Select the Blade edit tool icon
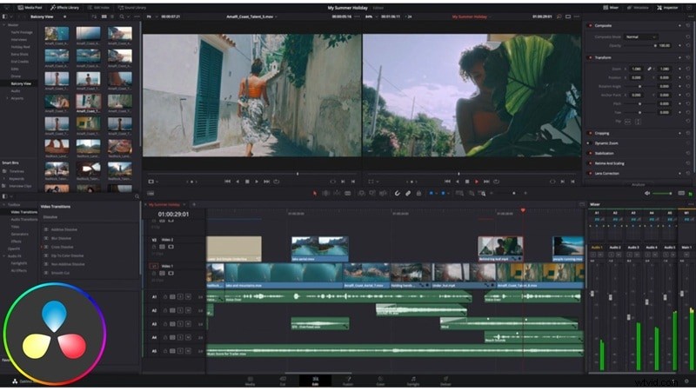 point(347,193)
